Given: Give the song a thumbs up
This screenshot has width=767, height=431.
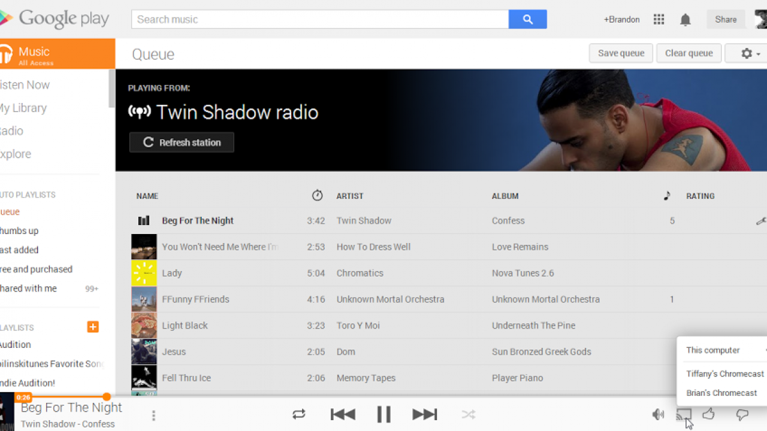Looking at the screenshot, I should click(709, 414).
